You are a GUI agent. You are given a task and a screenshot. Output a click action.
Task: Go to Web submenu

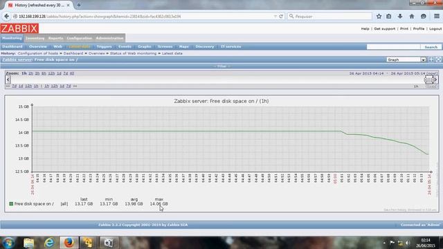point(57,46)
